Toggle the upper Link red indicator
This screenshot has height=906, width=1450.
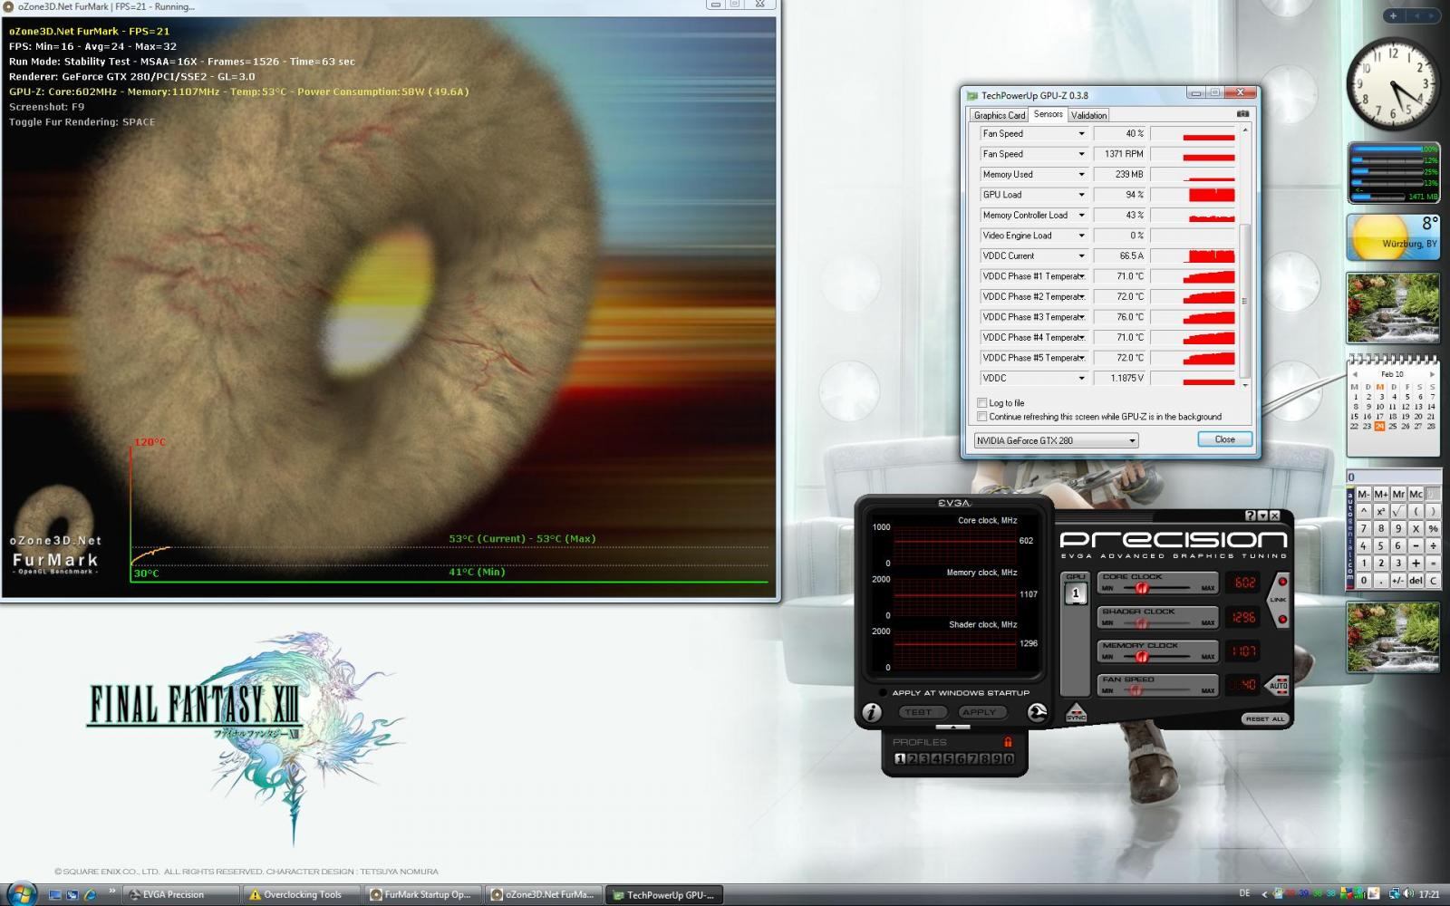coord(1282,582)
